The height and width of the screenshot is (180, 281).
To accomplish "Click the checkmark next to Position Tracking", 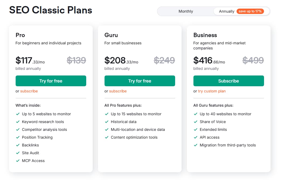I will pos(18,137).
